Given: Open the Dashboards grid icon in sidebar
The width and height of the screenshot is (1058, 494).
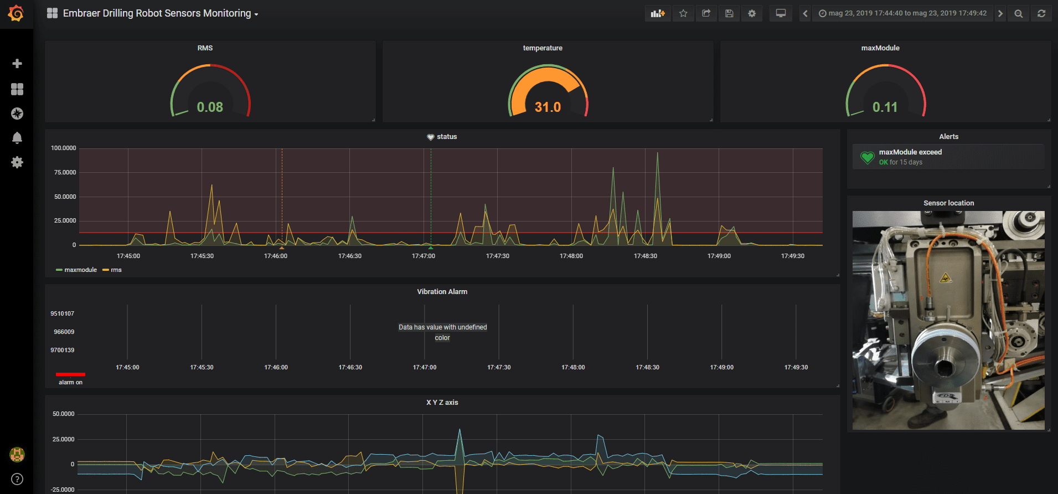Looking at the screenshot, I should pos(17,89).
